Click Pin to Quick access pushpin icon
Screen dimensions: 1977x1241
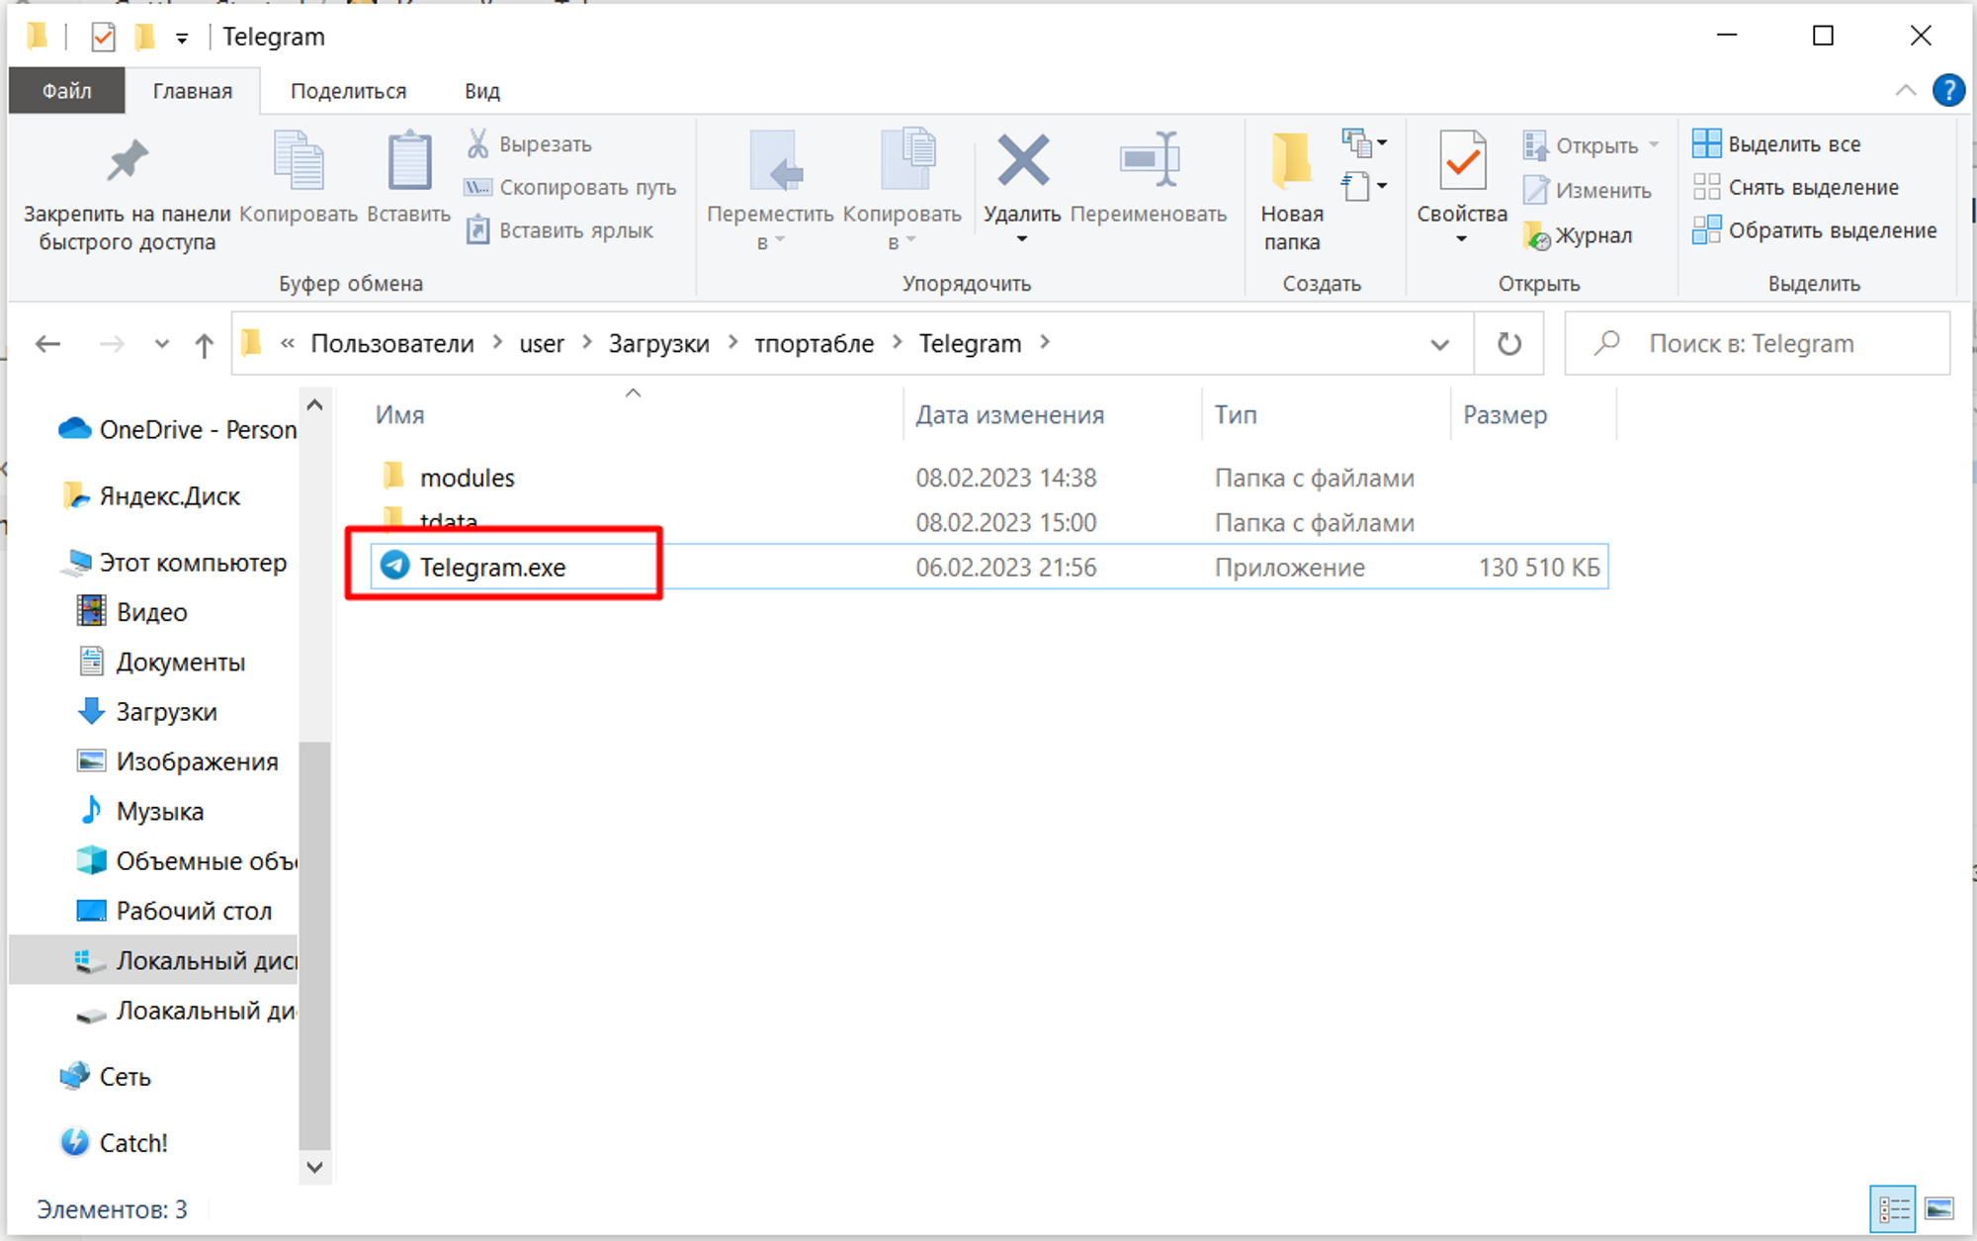point(127,161)
